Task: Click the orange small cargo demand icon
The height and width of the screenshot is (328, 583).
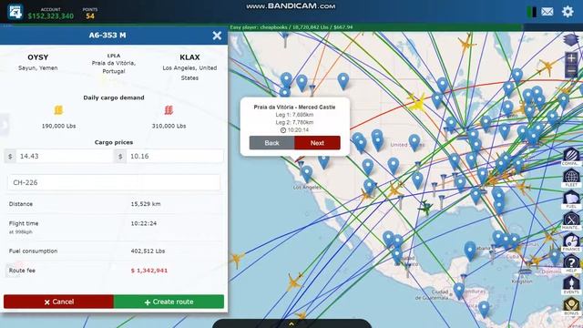Action: tap(58, 110)
